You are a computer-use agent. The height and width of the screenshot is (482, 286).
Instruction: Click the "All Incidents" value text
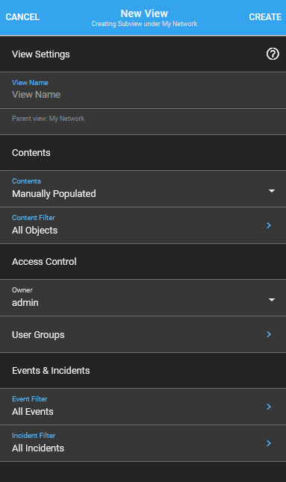[x=38, y=448]
